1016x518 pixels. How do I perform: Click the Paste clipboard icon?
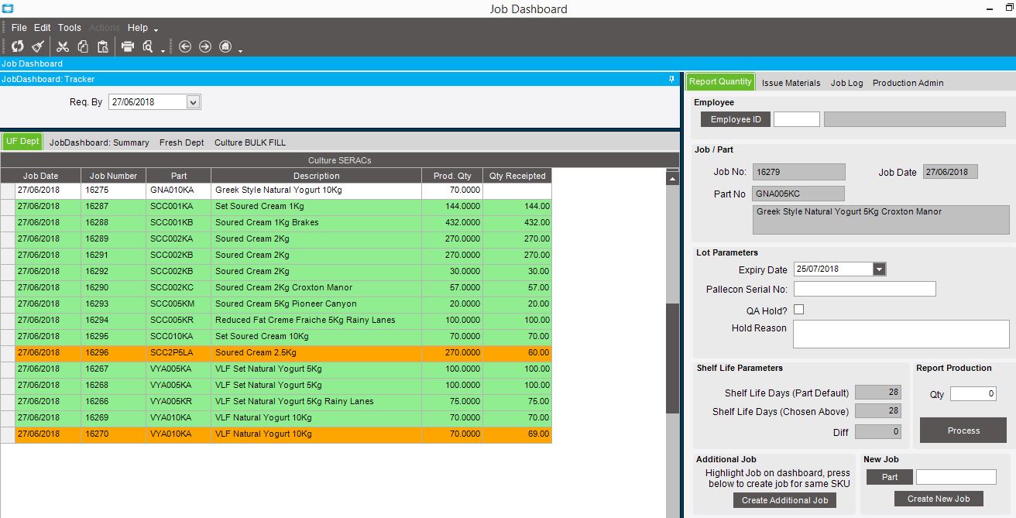click(x=102, y=46)
